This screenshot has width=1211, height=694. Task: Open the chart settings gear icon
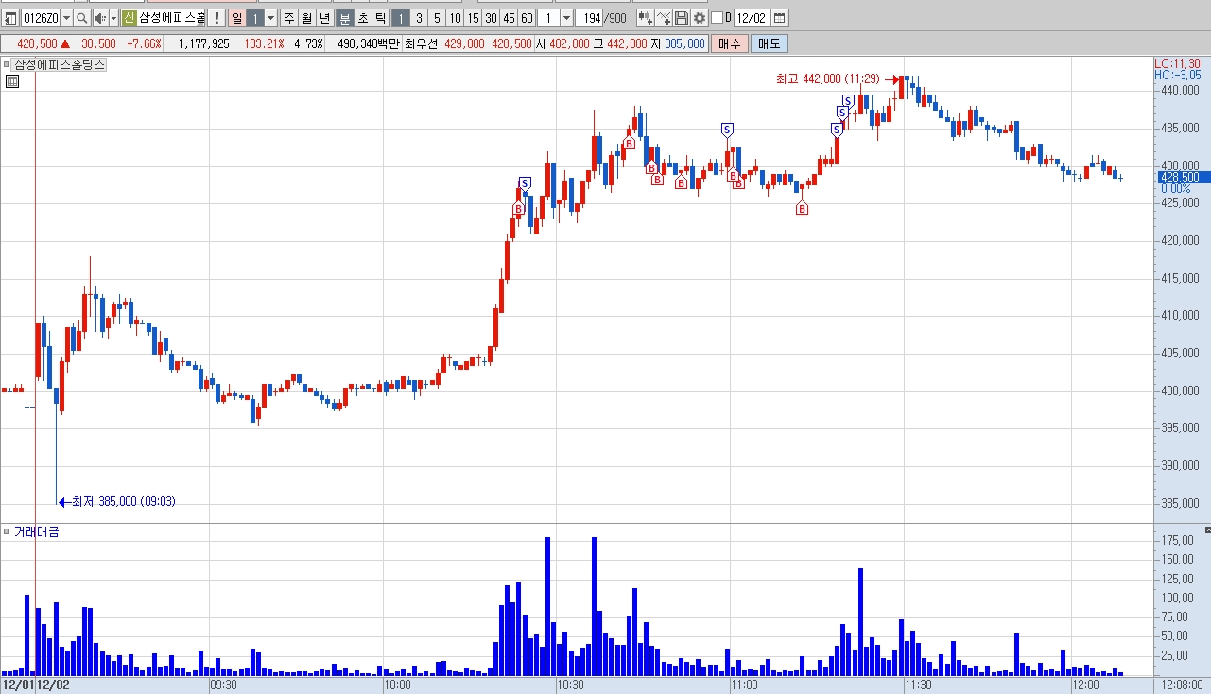tap(699, 18)
